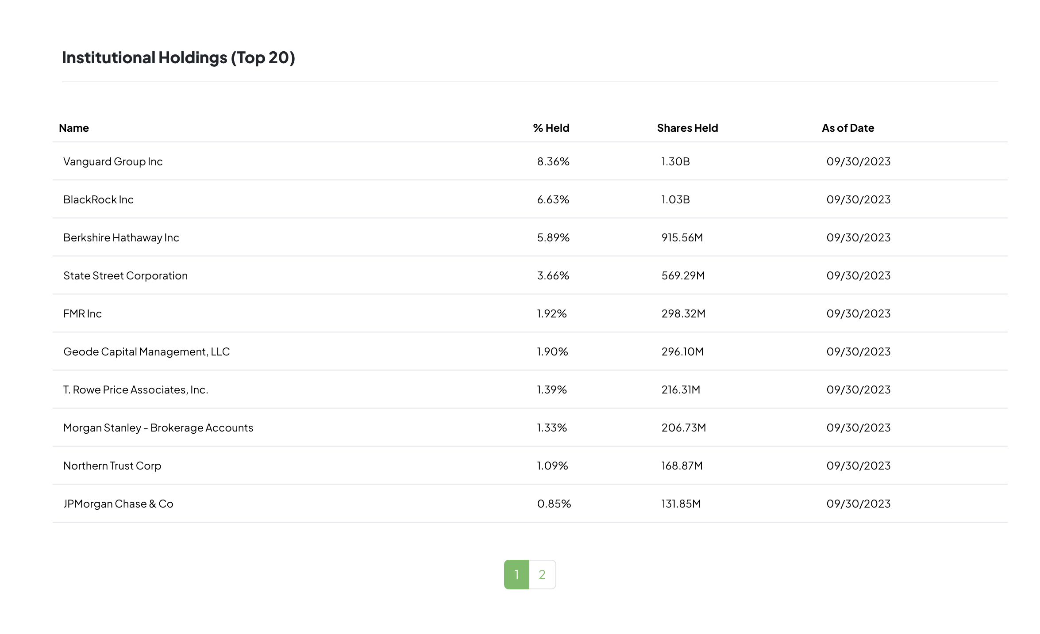Select the State Street Corporation name cell
Screen dimensions: 1040x634
tap(125, 275)
